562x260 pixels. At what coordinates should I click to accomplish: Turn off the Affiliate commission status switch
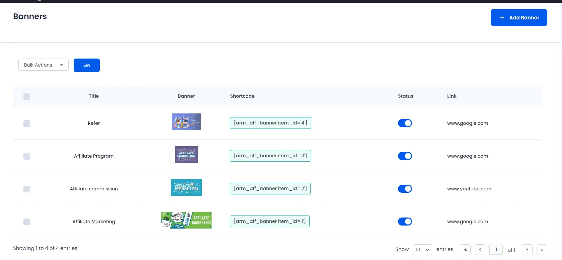[x=405, y=189]
